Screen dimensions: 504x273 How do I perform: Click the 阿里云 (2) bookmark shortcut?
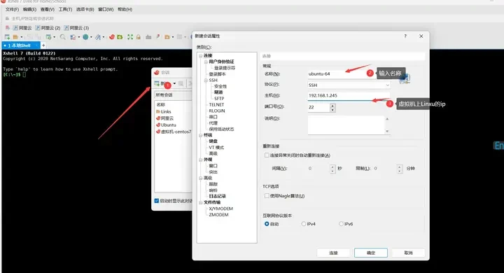click(48, 28)
